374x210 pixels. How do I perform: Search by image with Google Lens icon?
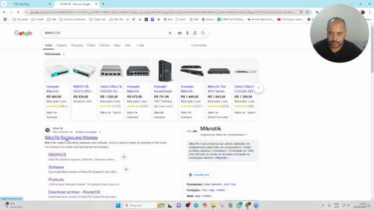pyautogui.click(x=195, y=33)
